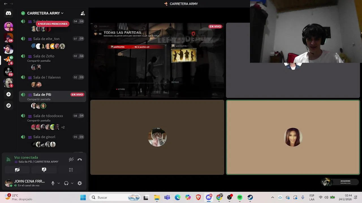
Task: Open the 4 NUEVAS MENCIONES pill
Action: point(52,24)
